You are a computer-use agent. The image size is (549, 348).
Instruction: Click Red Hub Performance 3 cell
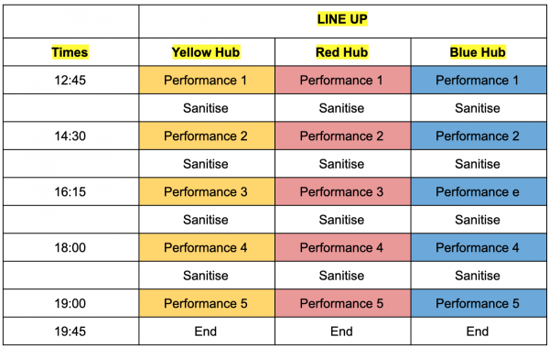[x=342, y=191]
